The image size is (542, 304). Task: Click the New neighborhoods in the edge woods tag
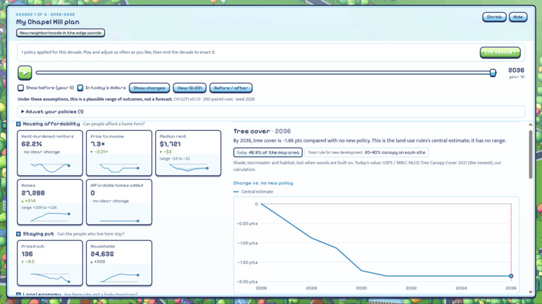(x=61, y=33)
